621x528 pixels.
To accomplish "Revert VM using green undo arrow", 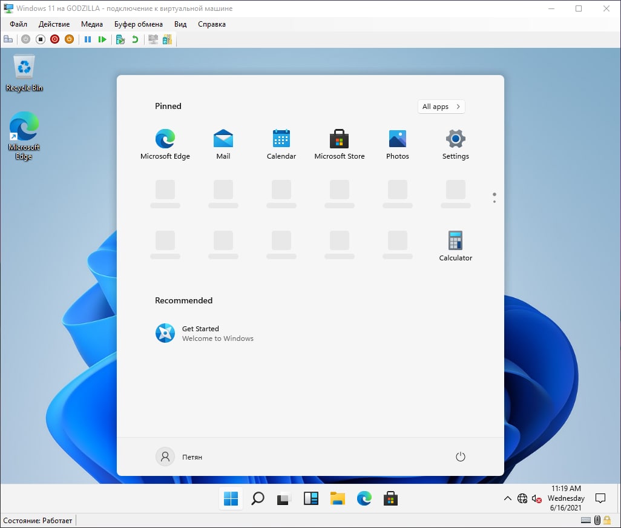I will click(x=135, y=39).
